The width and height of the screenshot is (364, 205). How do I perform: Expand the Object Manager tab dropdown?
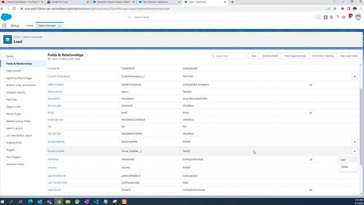pyautogui.click(x=59, y=26)
